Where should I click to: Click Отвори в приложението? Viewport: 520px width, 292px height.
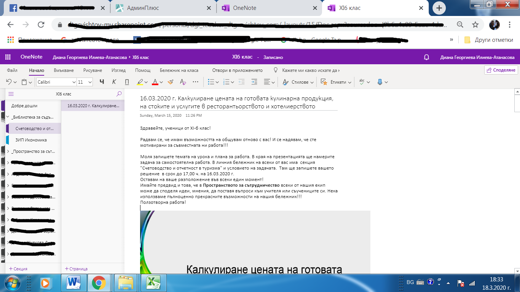(x=238, y=70)
